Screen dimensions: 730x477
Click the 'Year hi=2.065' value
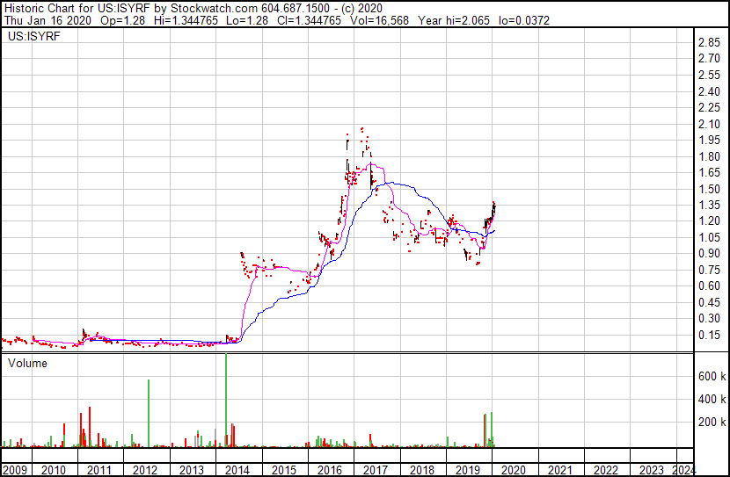pyautogui.click(x=454, y=20)
